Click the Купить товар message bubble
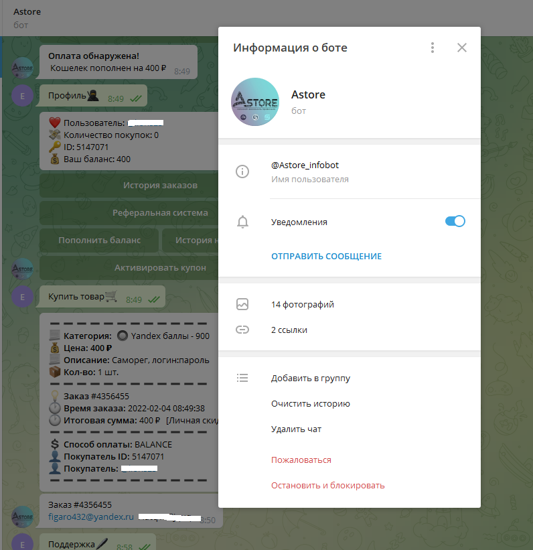533x550 pixels. pos(102,297)
